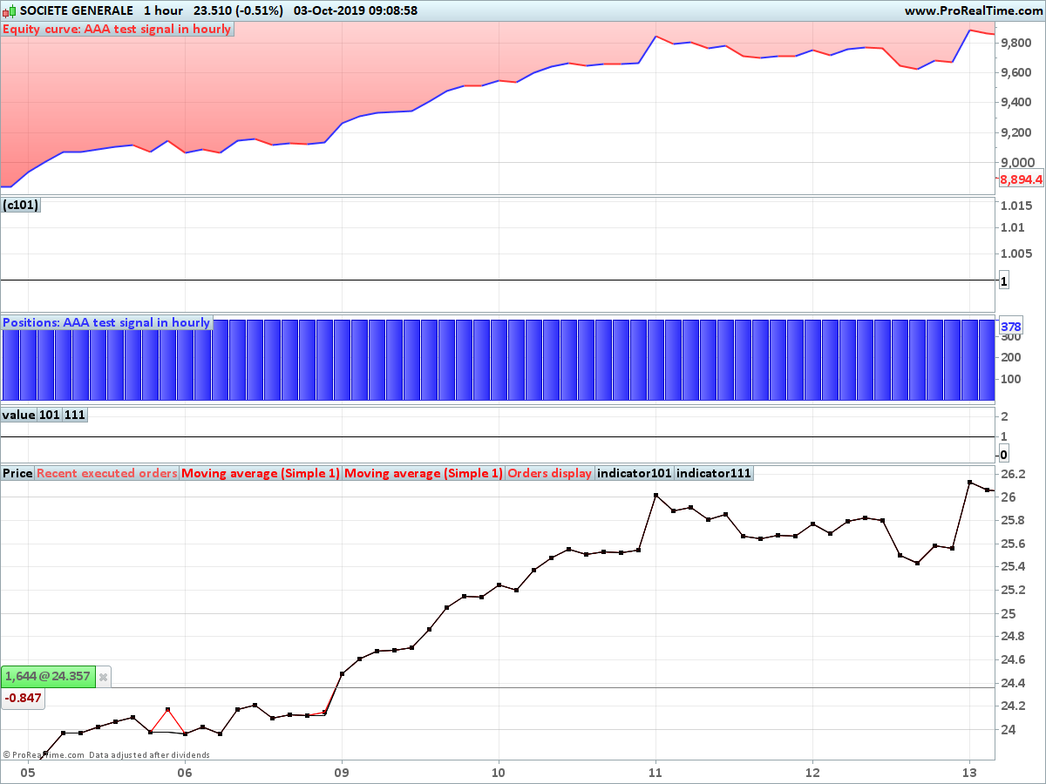Image resolution: width=1046 pixels, height=784 pixels.
Task: Click the 26.2 price axis value
Action: click(1013, 474)
